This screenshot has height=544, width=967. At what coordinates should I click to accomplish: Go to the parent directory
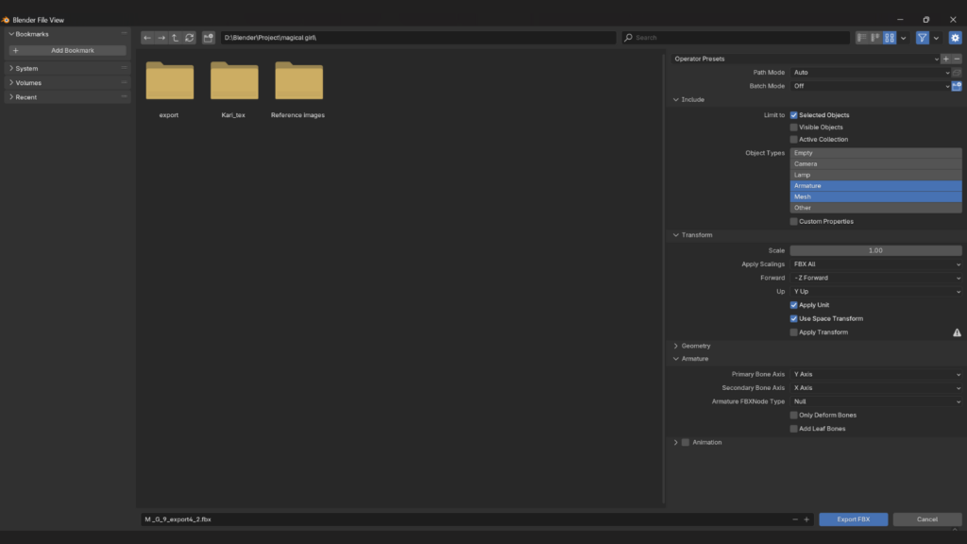[x=176, y=38]
